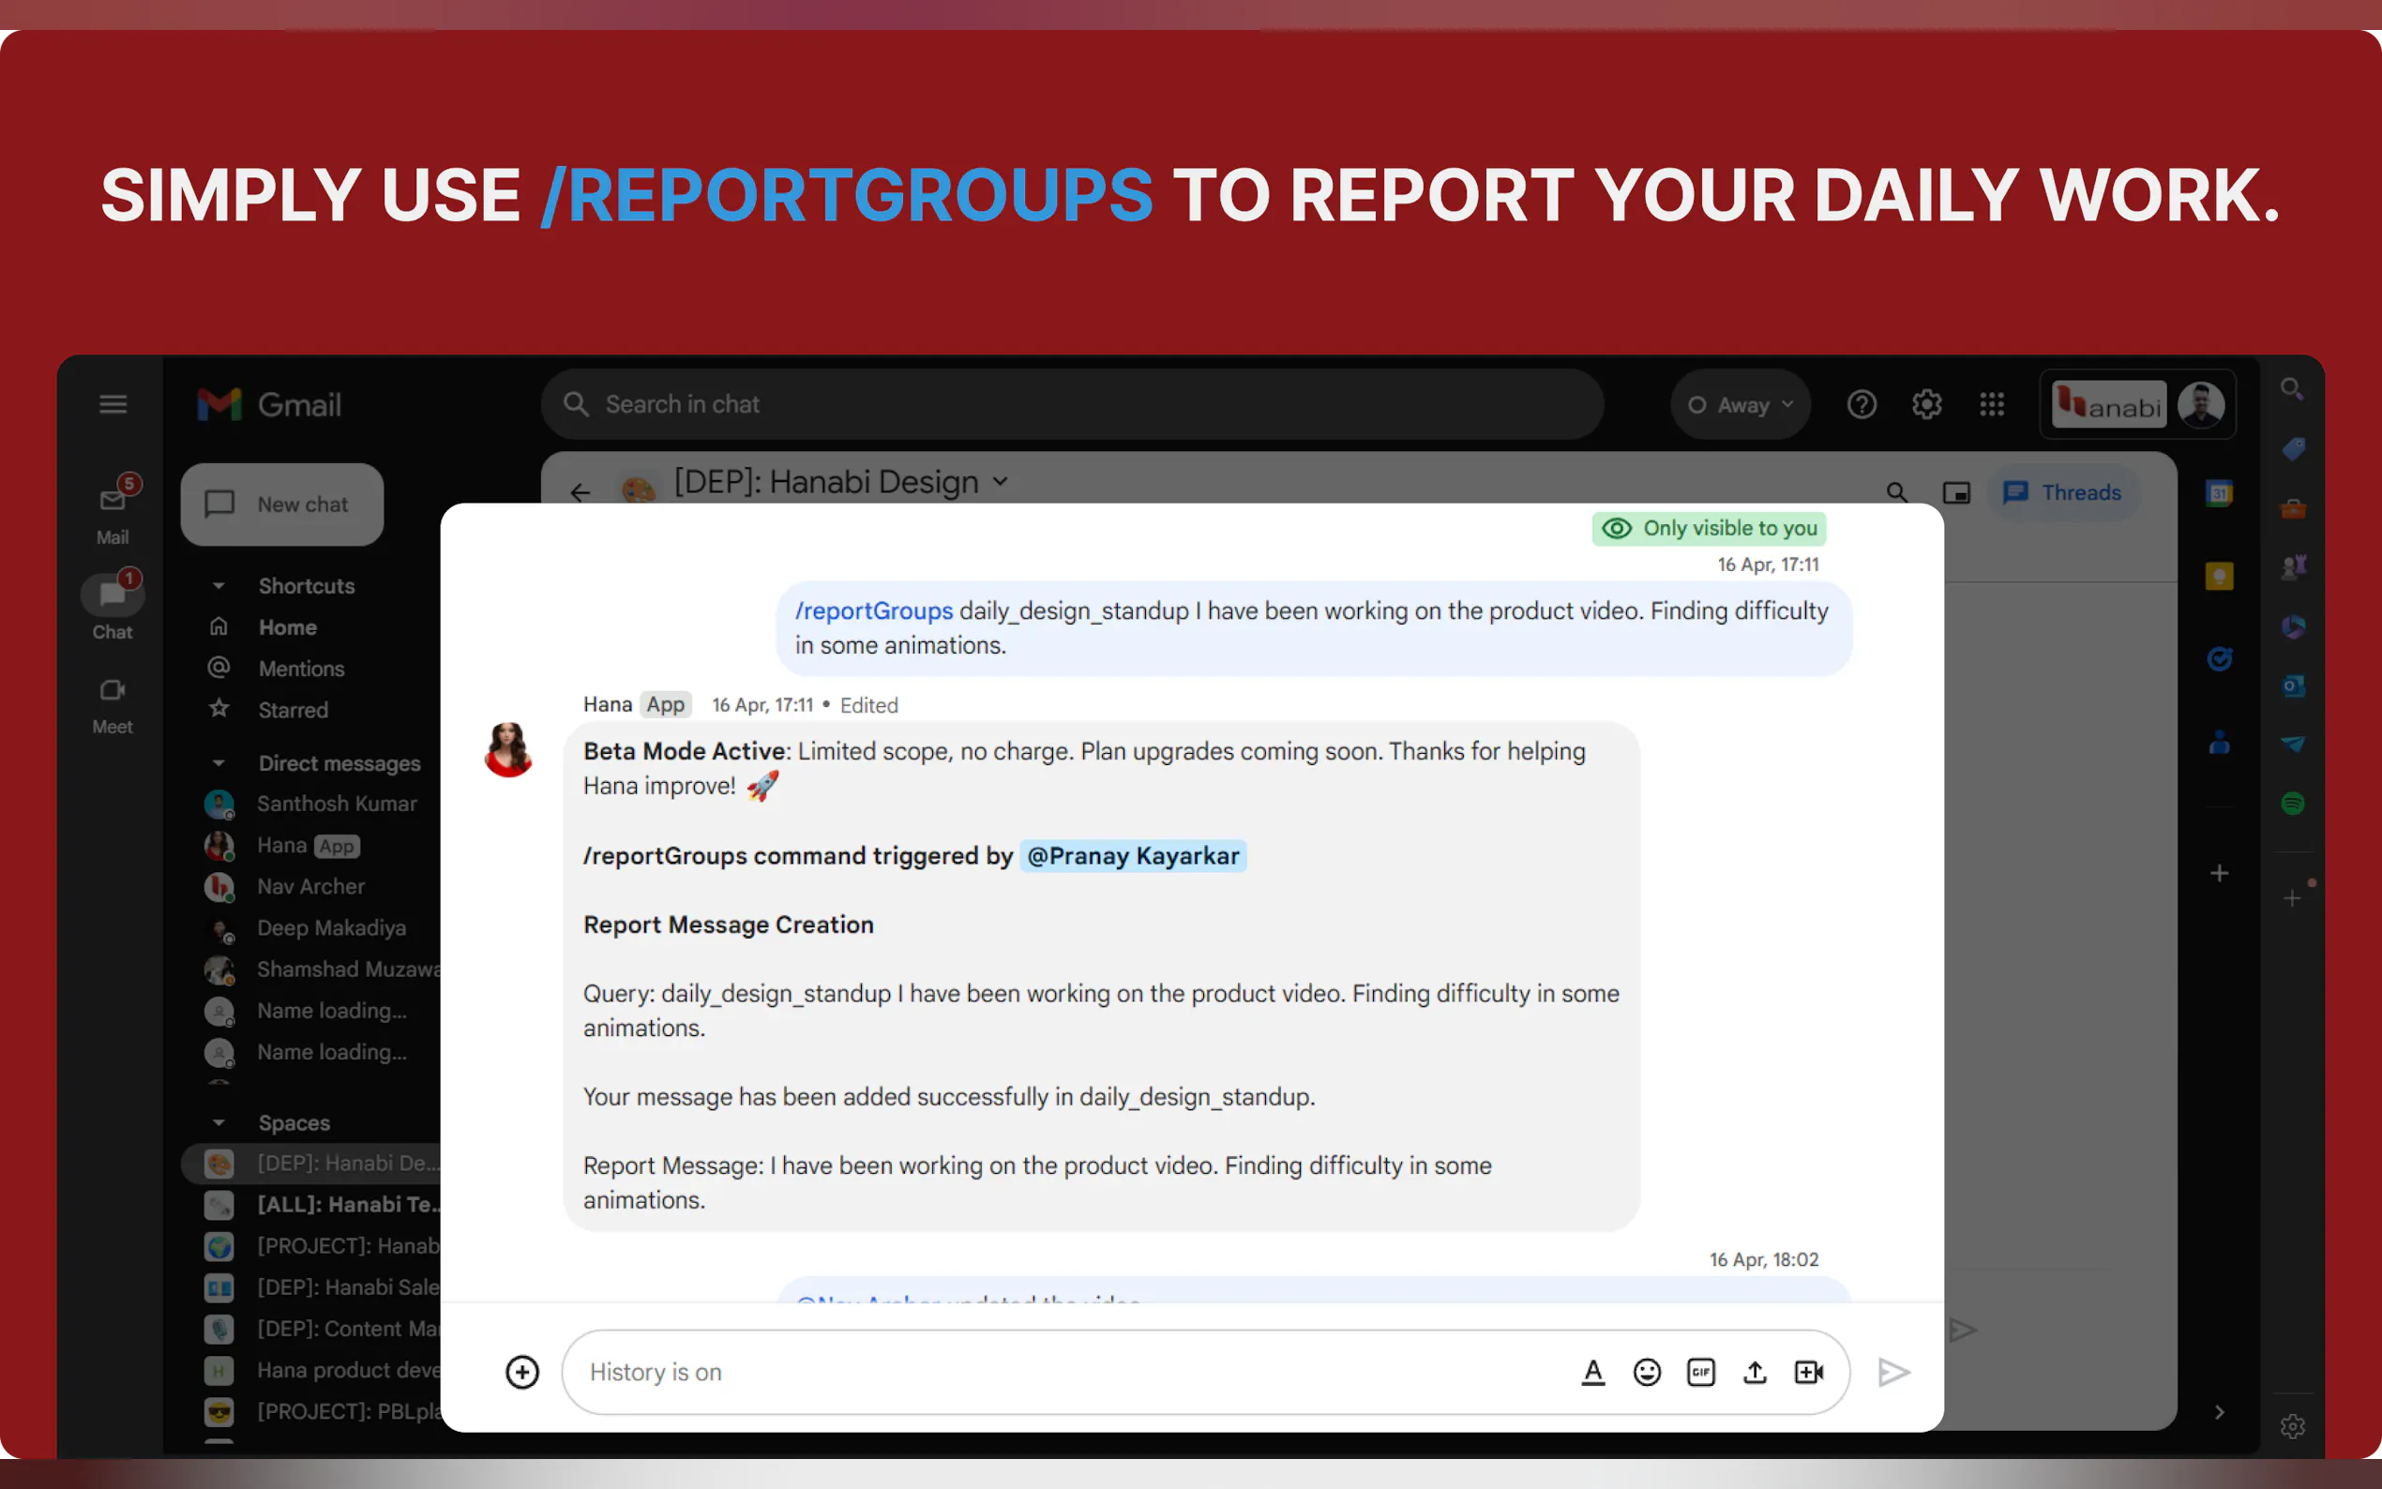This screenshot has height=1489, width=2382.
Task: Add a video meeting to the message
Action: [x=1809, y=1372]
